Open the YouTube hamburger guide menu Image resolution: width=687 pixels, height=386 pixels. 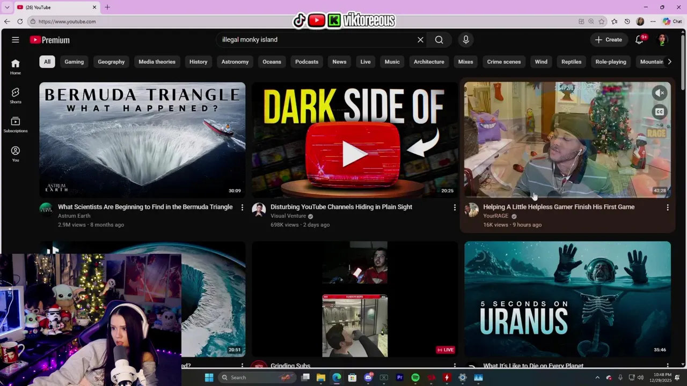16,40
